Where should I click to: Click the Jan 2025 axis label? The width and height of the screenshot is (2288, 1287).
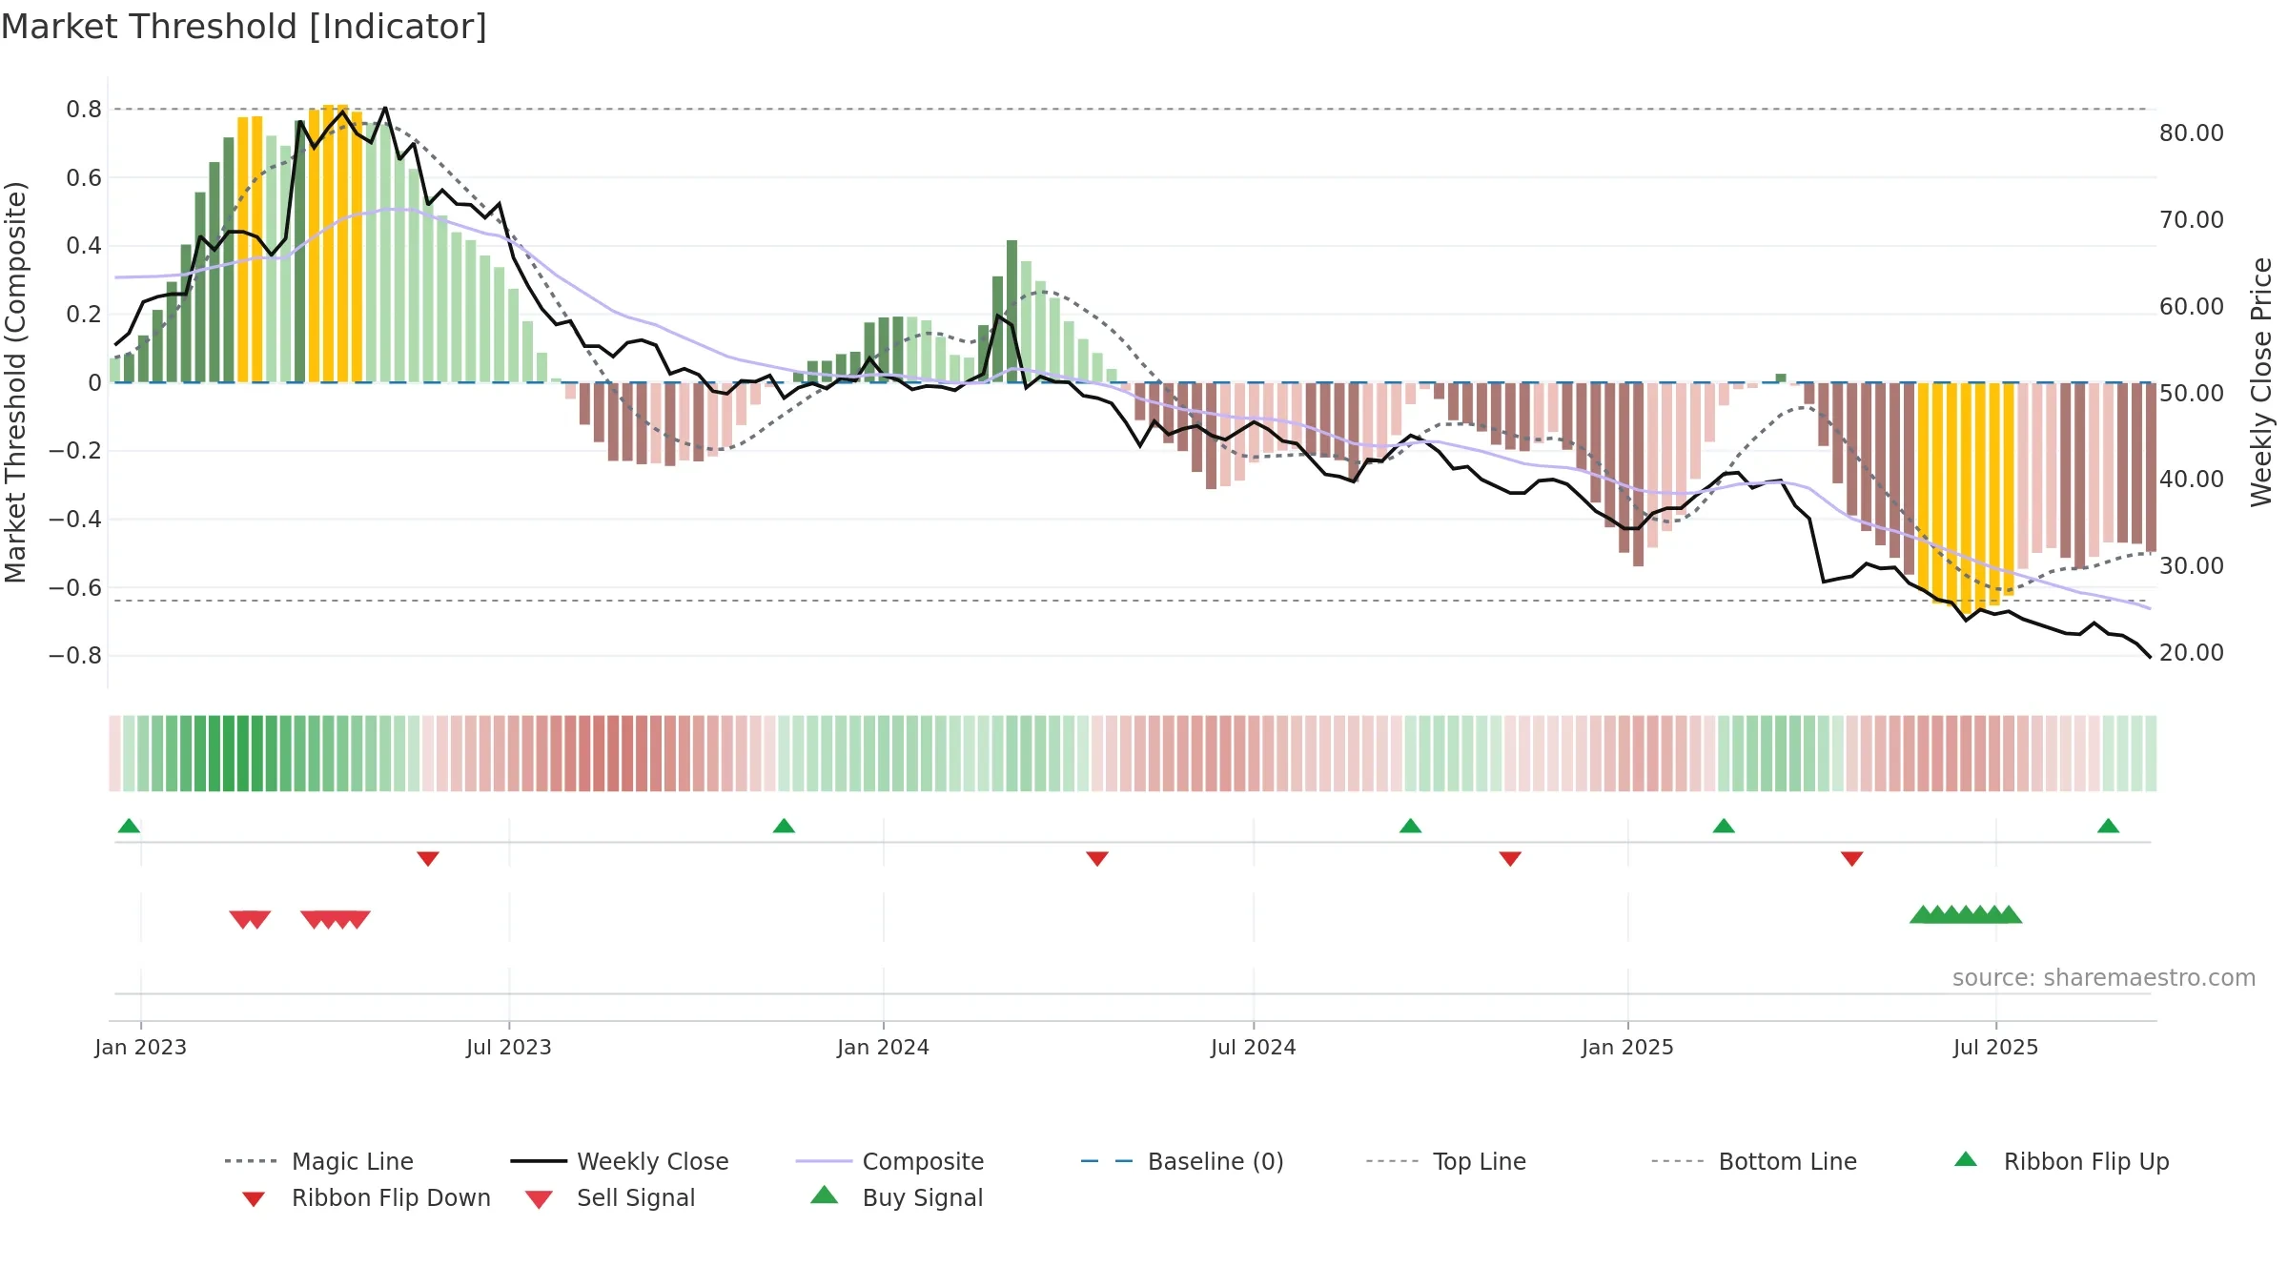point(1628,1047)
